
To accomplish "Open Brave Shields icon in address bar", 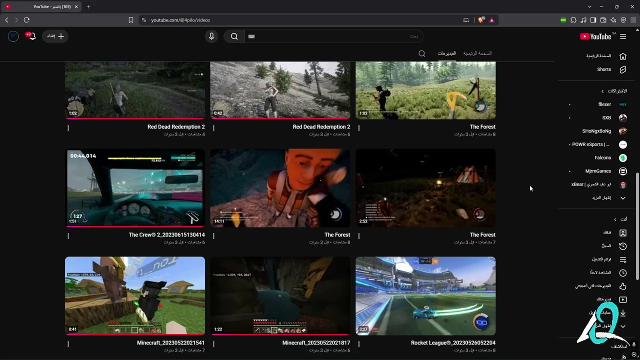I will [481, 20].
